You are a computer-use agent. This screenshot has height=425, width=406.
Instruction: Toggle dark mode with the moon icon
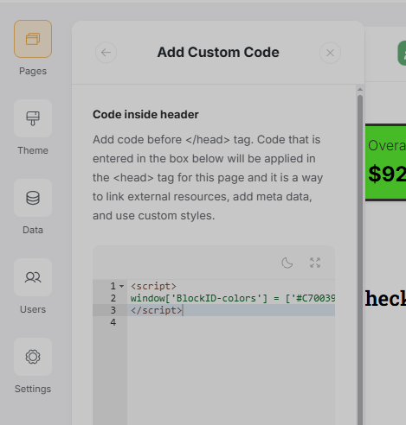[287, 263]
